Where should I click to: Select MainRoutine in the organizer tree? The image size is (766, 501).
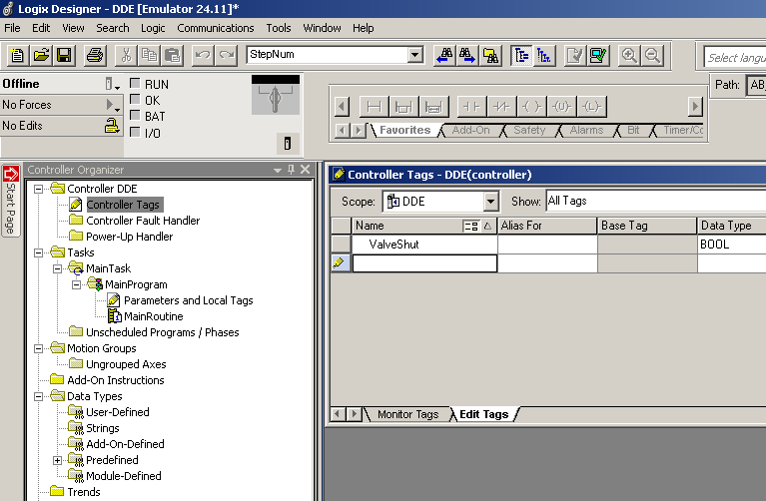point(154,316)
